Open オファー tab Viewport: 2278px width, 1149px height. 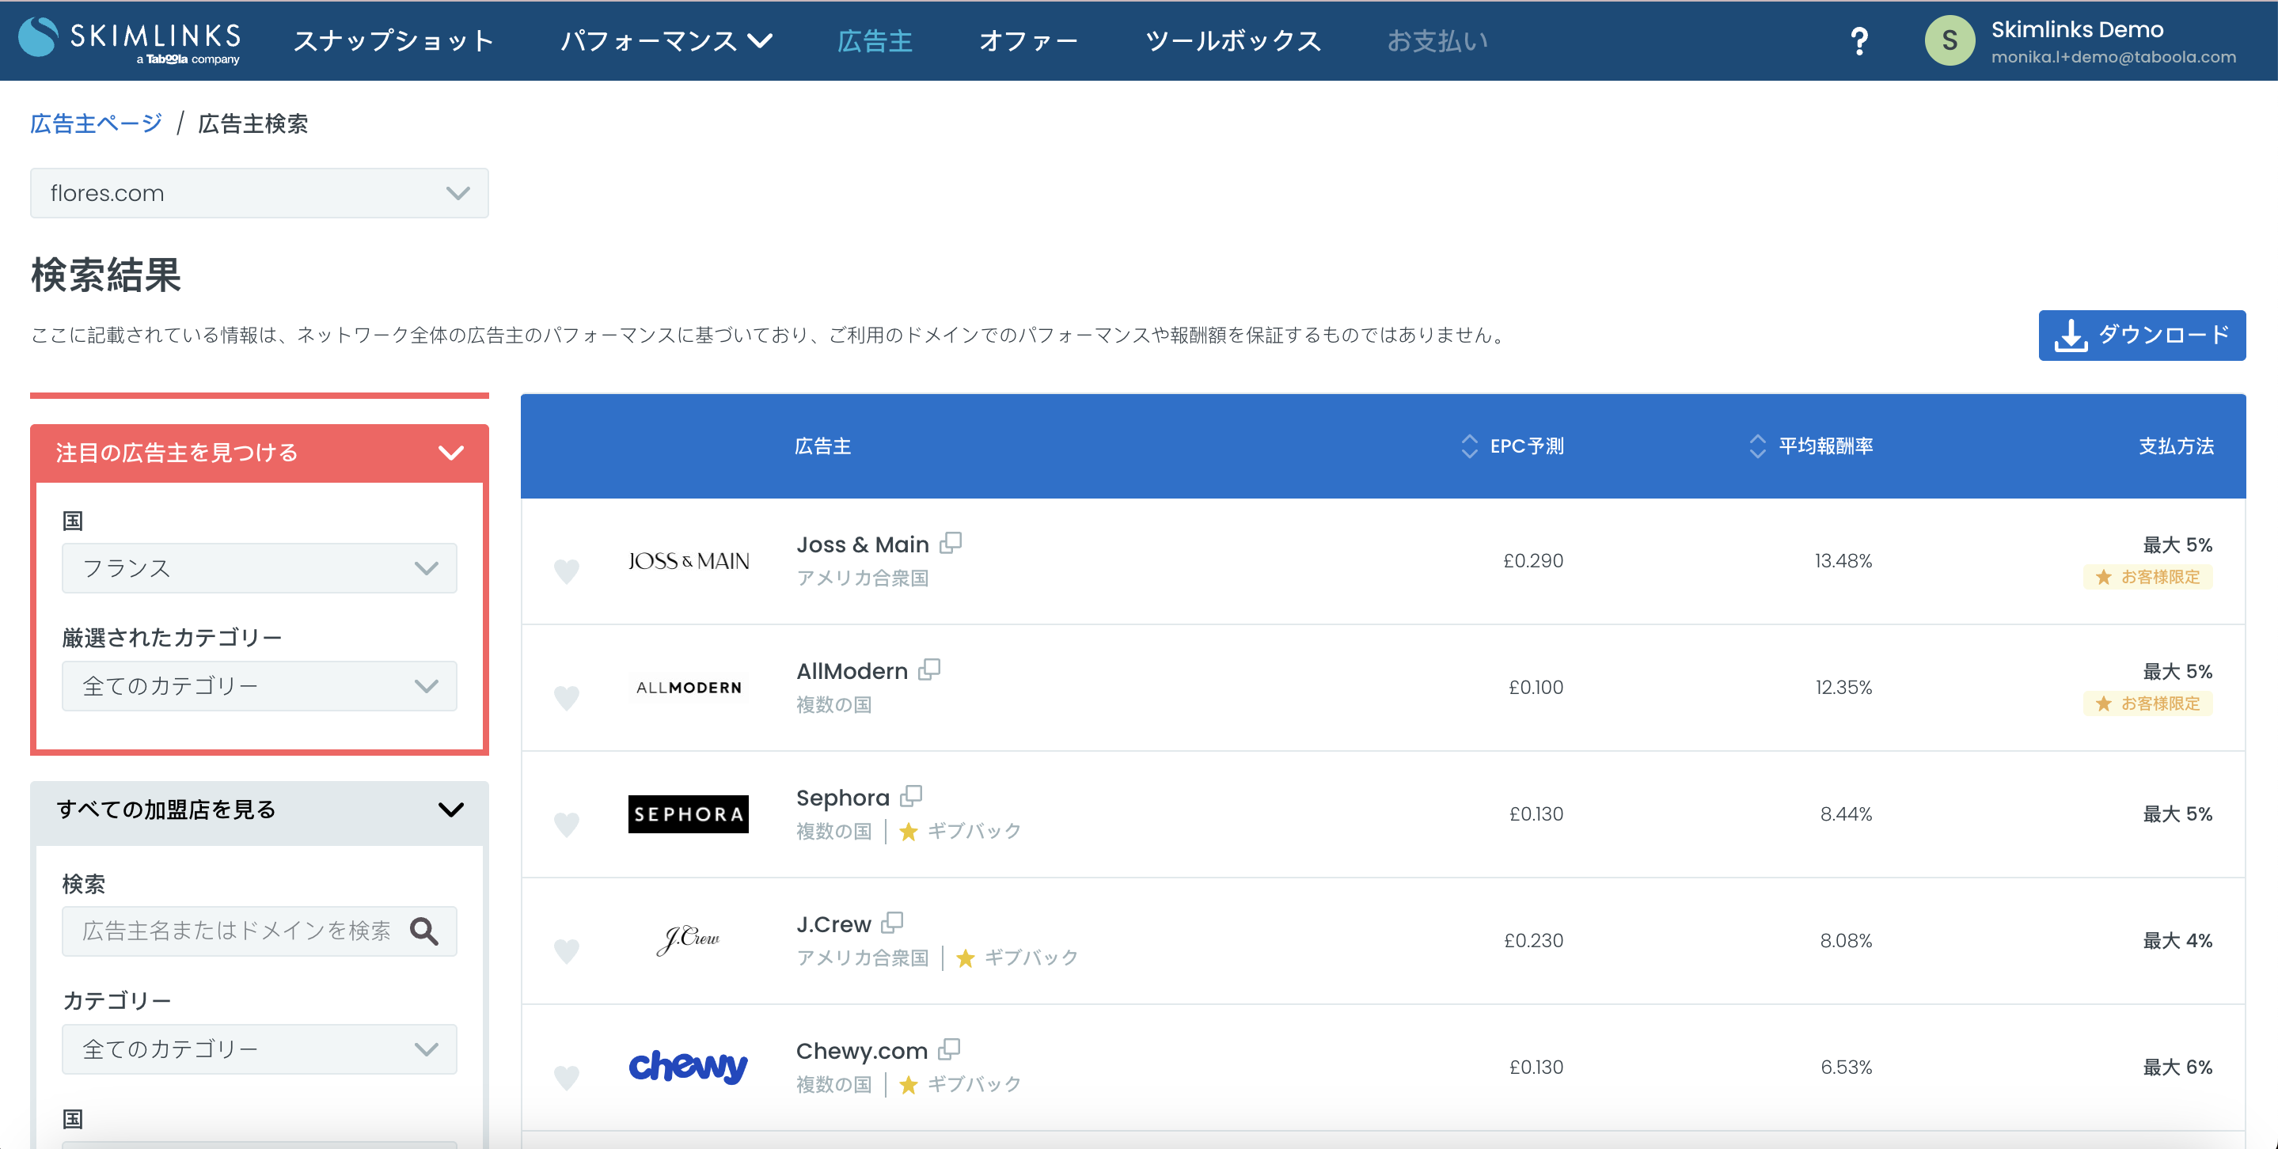(1028, 40)
